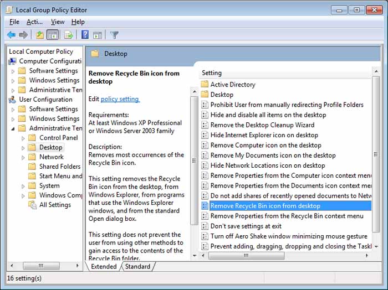
Task: Click the tree pane horizontal scrollbar thumb
Action: pos(41,266)
